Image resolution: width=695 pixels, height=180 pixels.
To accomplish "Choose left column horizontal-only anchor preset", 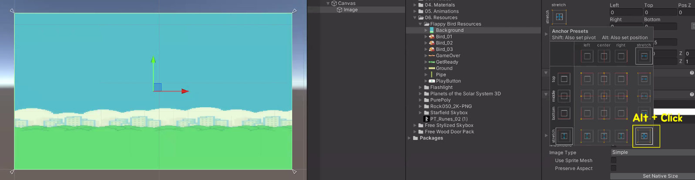I will [x=587, y=56].
